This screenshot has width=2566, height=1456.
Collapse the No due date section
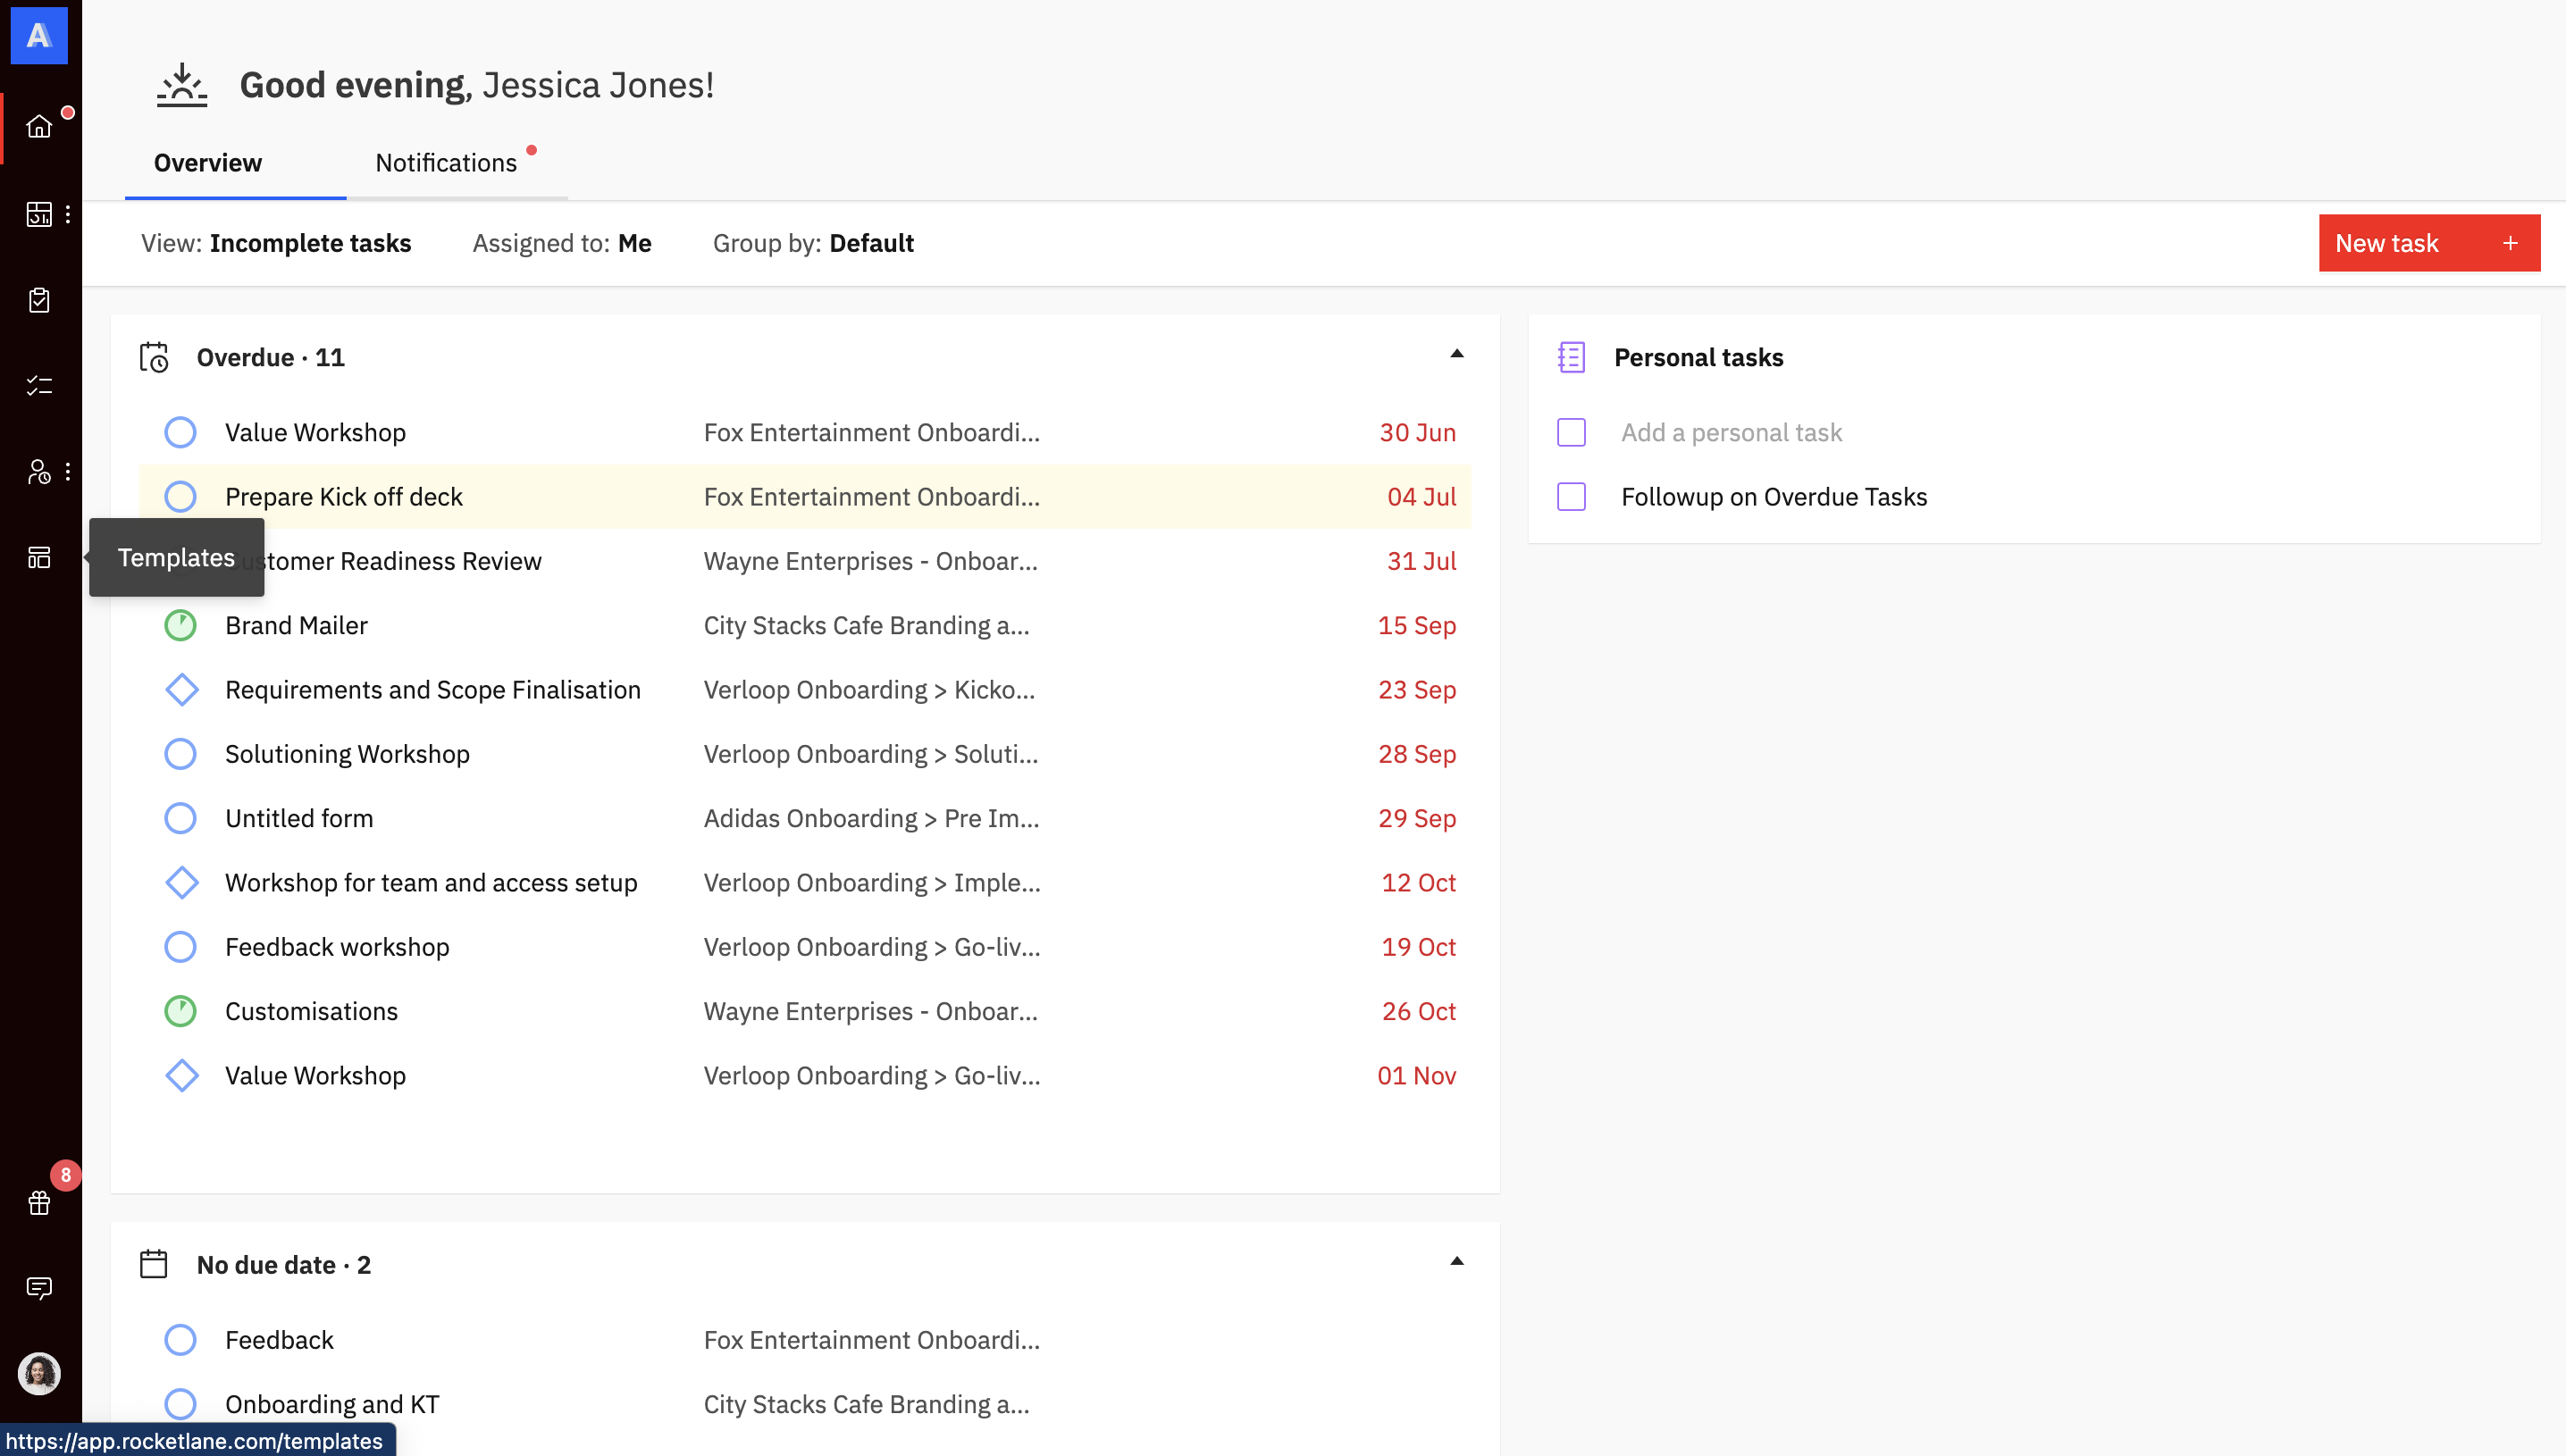(x=1456, y=1261)
